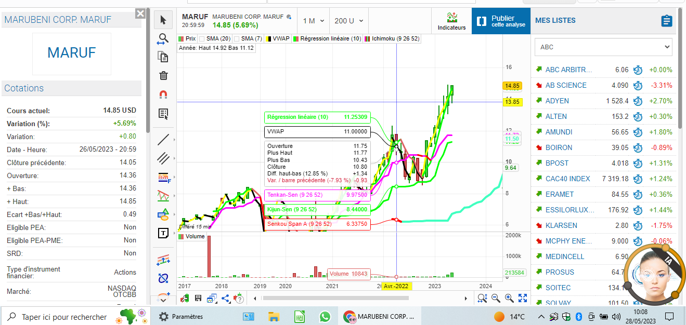Open the ABC list dropdown
The image size is (686, 325).
[x=603, y=47]
